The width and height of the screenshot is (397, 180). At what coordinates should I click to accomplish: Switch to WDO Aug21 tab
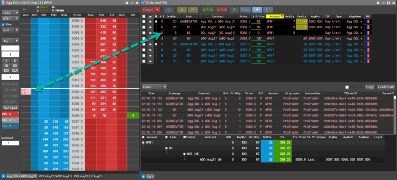(55, 177)
